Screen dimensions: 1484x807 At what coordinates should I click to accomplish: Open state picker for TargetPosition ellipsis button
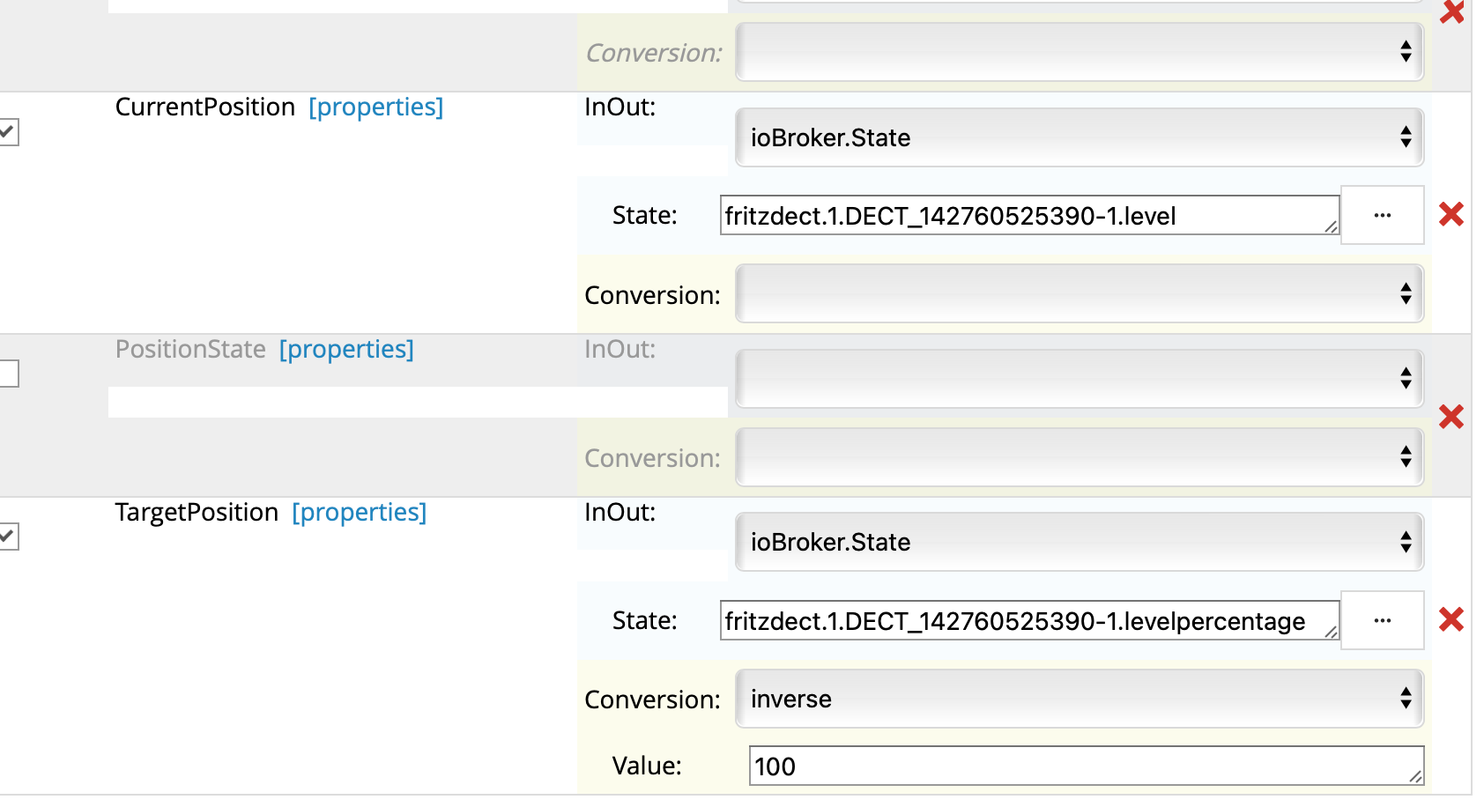click(x=1382, y=620)
